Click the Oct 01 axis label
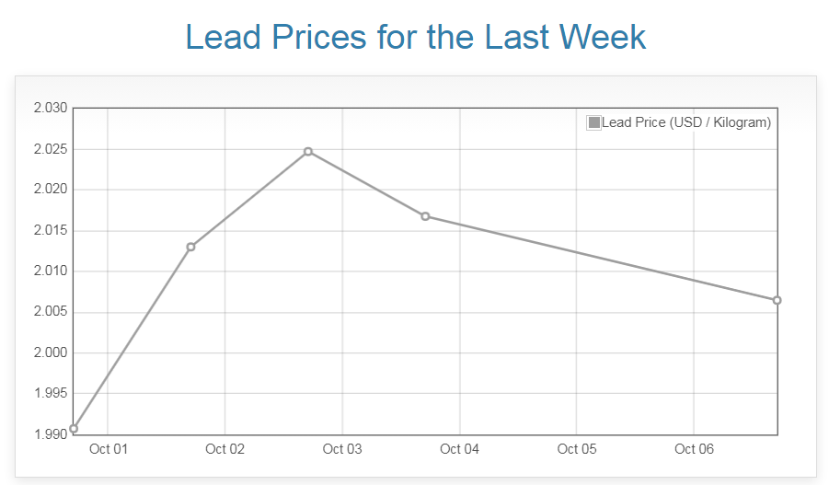 (x=109, y=449)
